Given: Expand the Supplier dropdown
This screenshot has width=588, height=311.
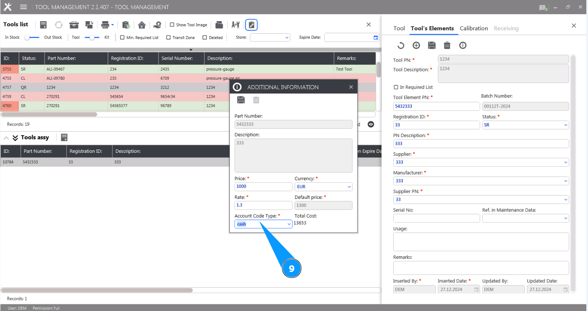Looking at the screenshot, I should click(x=481, y=162).
